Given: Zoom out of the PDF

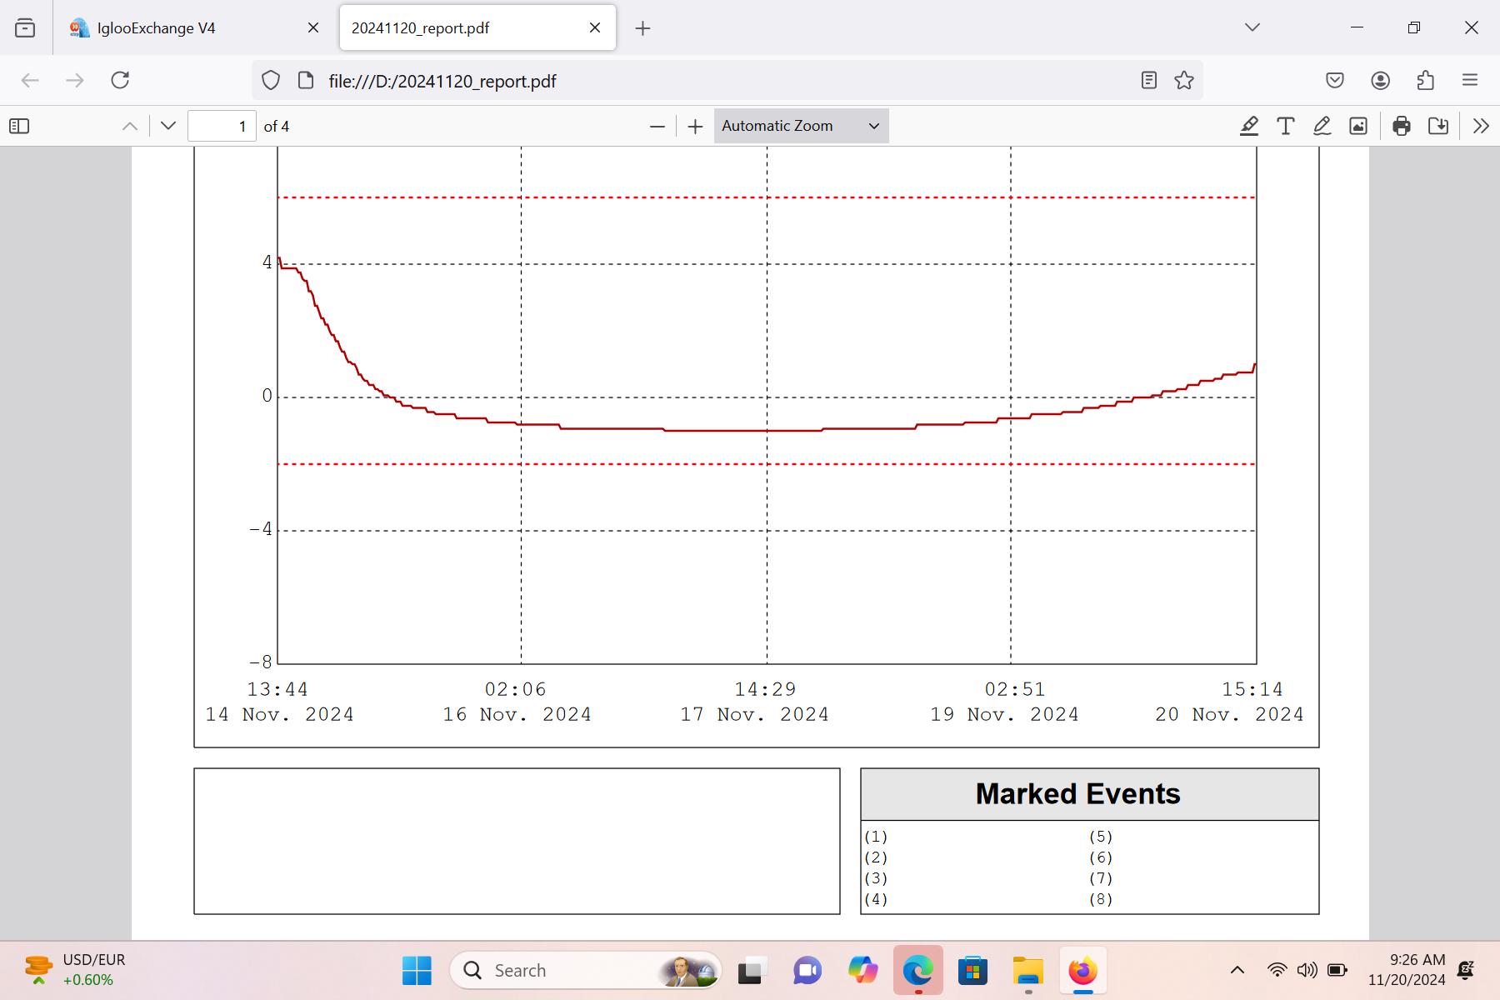Looking at the screenshot, I should click(657, 127).
